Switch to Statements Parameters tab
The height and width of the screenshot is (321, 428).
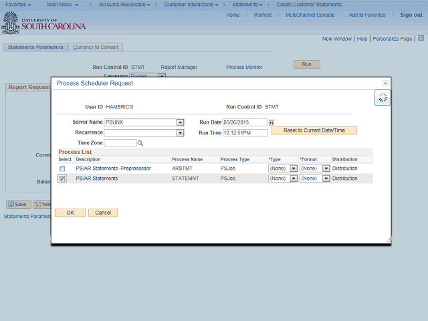(35, 47)
